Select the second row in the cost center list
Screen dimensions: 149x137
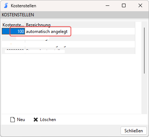[69, 38]
